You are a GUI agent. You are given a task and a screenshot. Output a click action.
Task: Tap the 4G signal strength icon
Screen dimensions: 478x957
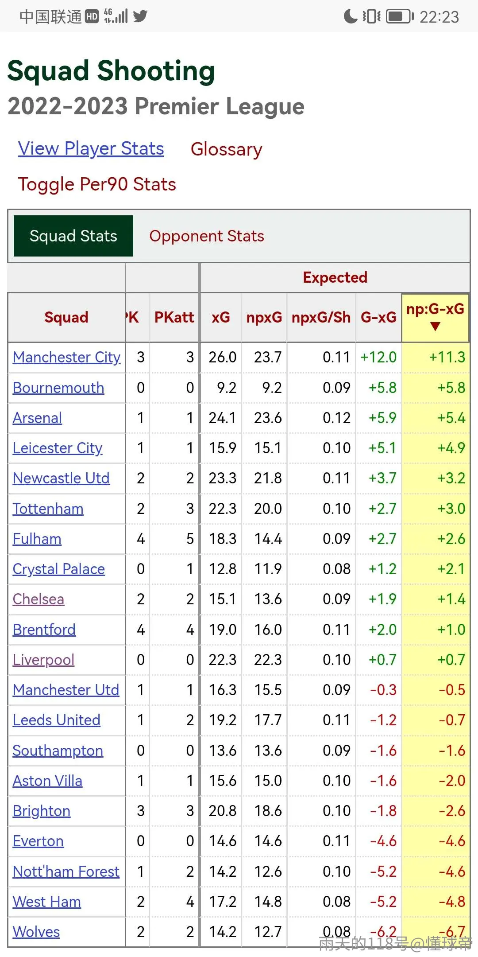pyautogui.click(x=116, y=16)
